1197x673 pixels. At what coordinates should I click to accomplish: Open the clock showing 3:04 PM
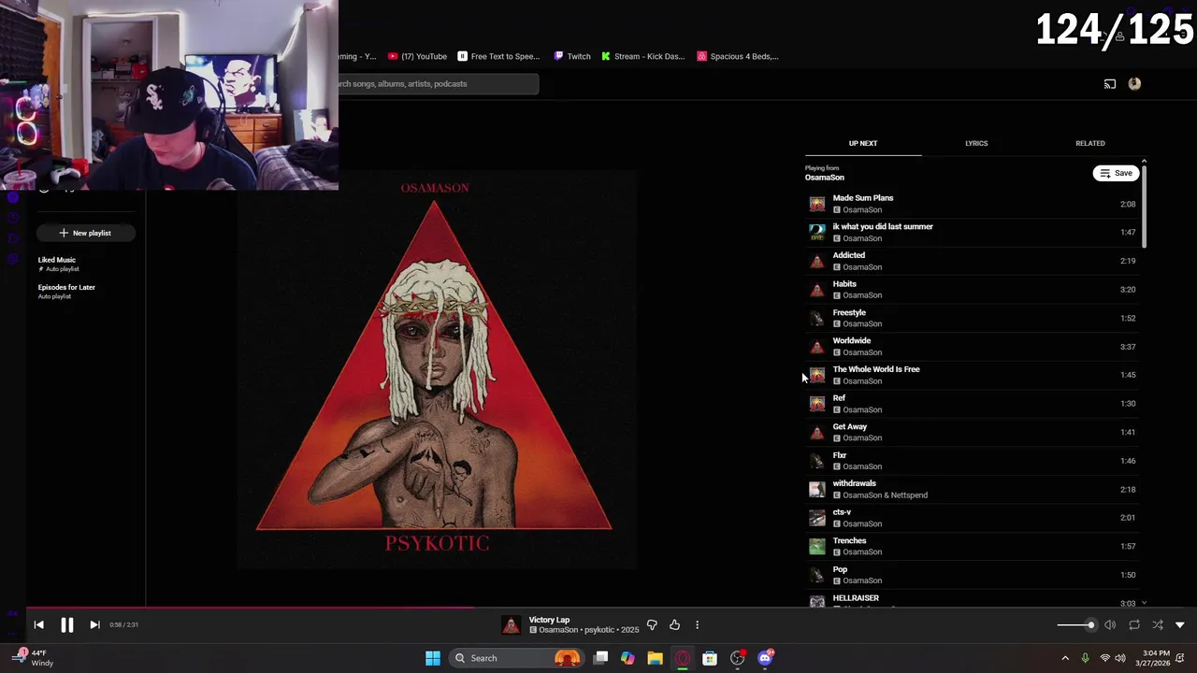[1152, 658]
